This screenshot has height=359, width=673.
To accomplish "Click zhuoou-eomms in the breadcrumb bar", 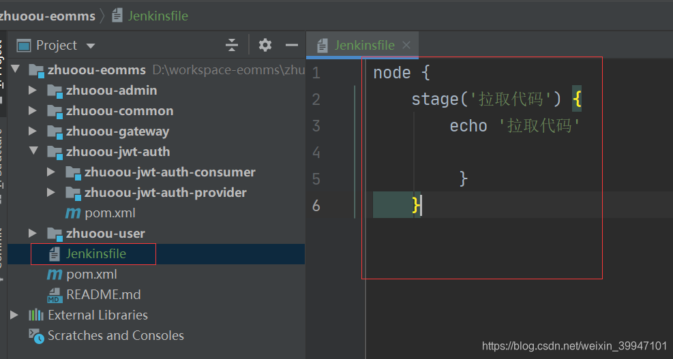I will click(x=47, y=16).
